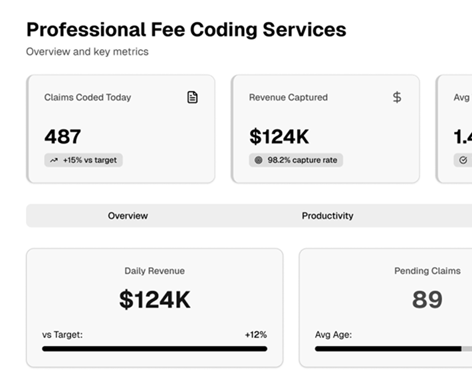472x380 pixels.
Task: Click the dollar sign icon on Revenue card
Action: click(397, 98)
